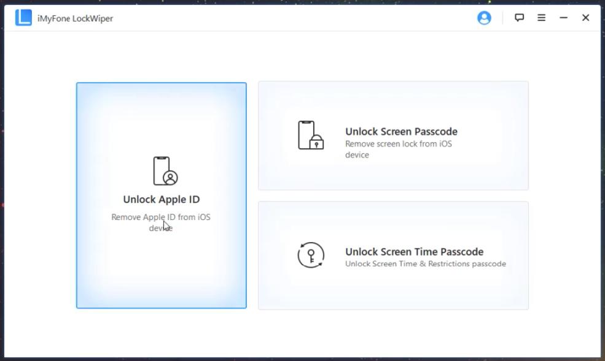Click 'Unlock Screen Time & Restrictions passcode' text
Image resolution: width=605 pixels, height=361 pixels.
click(x=426, y=264)
